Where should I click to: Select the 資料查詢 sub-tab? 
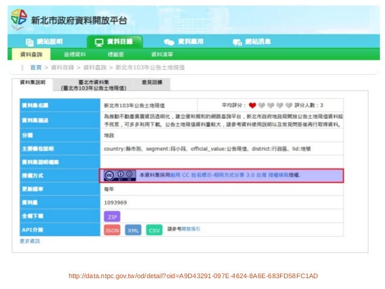pos(31,54)
